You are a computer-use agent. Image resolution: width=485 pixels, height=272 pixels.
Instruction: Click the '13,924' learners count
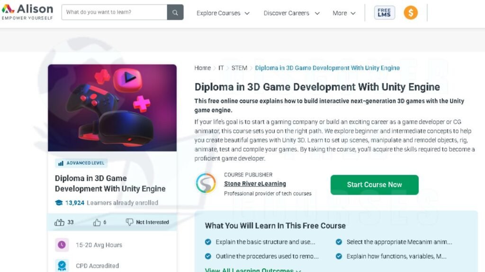[74, 203]
